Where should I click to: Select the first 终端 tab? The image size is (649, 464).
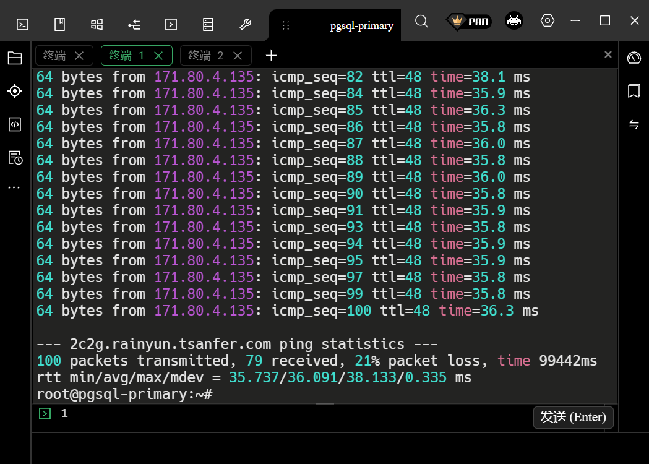pos(54,56)
